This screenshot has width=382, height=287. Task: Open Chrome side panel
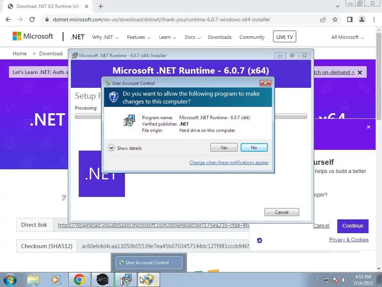tap(350, 19)
